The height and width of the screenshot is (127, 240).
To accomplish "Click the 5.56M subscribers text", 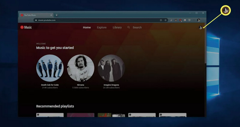I will (81, 88).
